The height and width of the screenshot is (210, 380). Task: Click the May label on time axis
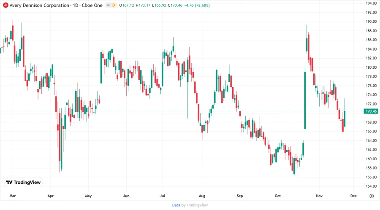[89, 196]
